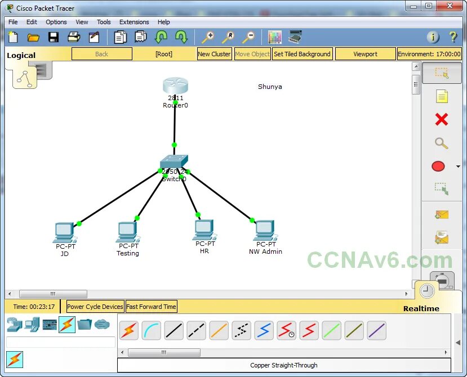The width and height of the screenshot is (467, 377).
Task: Open the drawing palette icon
Action: point(274,37)
